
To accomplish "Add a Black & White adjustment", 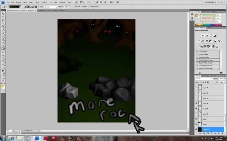I will click(x=211, y=41).
